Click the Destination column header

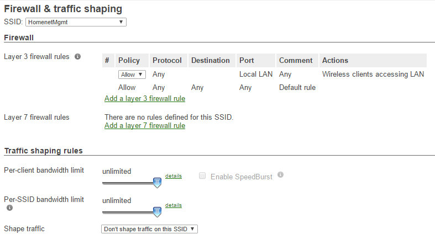pyautogui.click(x=210, y=60)
